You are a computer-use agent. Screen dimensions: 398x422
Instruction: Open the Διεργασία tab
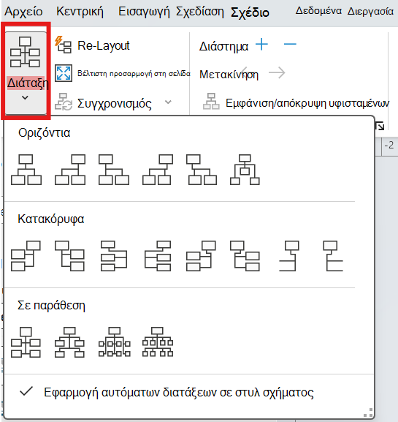pos(370,11)
